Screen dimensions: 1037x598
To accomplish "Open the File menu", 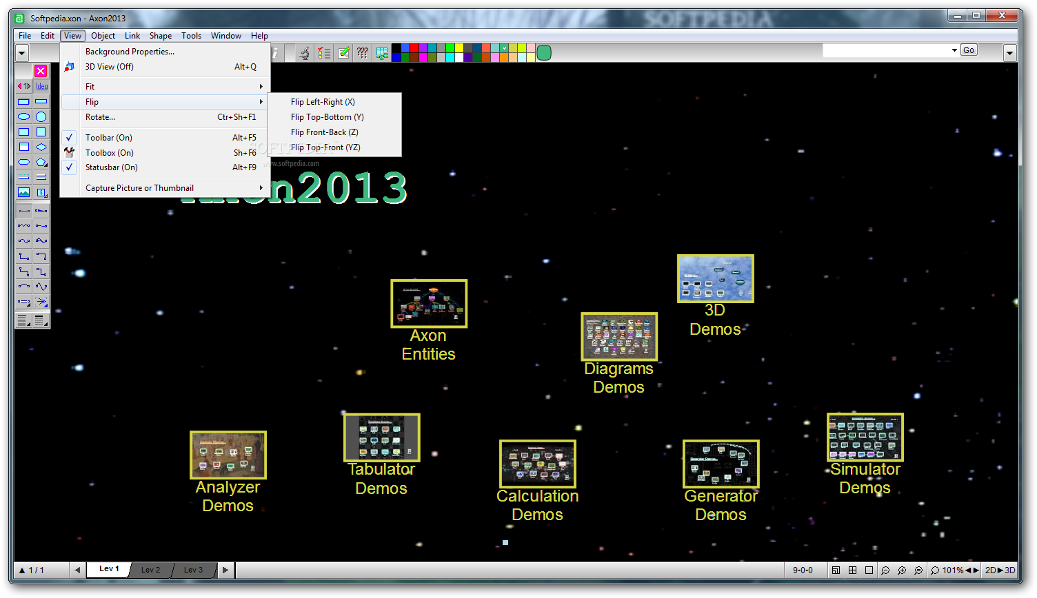I will [x=25, y=36].
